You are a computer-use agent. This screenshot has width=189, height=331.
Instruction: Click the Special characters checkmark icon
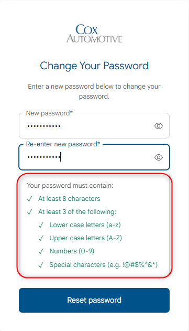[41, 265]
